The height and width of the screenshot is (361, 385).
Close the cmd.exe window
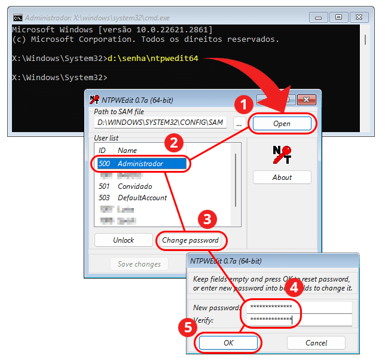pyautogui.click(x=359, y=17)
